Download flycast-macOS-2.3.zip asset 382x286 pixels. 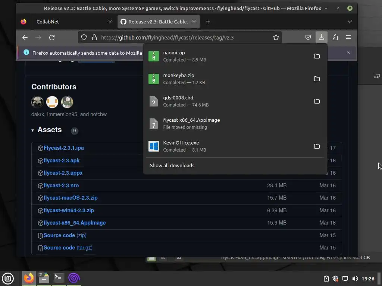71,198
